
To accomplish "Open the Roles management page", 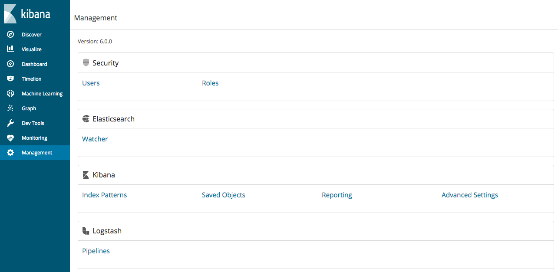I will (210, 83).
